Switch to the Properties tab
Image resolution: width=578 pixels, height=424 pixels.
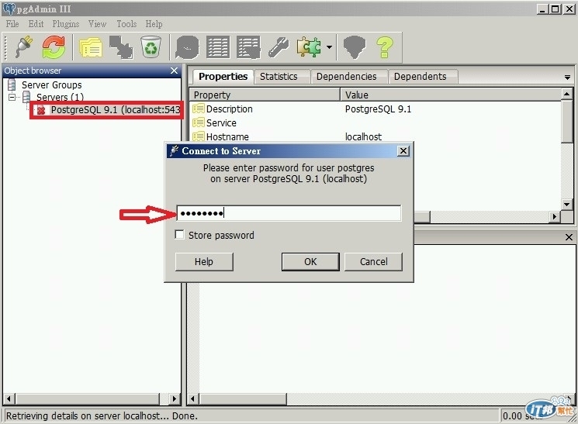point(223,76)
